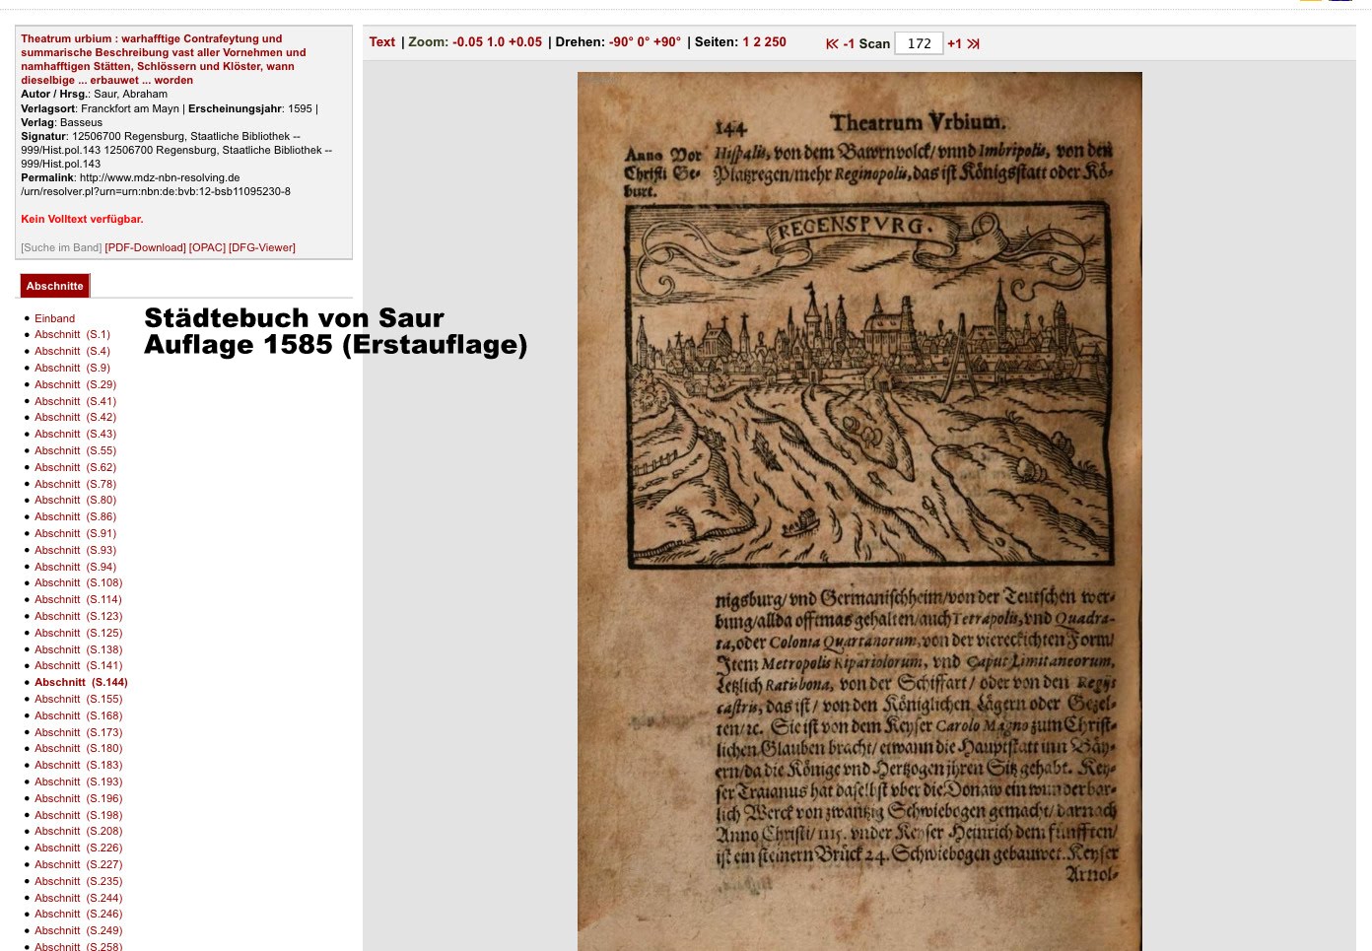Go to Abschnitt (S.123)
The image size is (1372, 951).
[x=79, y=617]
